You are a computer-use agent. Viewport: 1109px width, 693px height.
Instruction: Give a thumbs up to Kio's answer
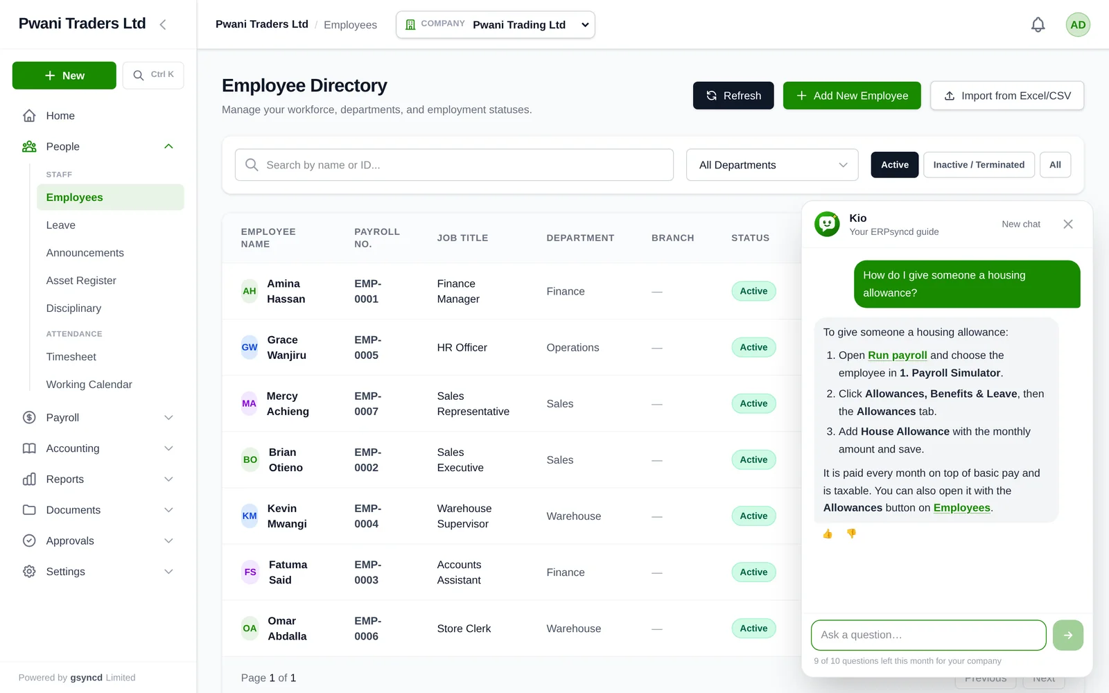pos(828,534)
